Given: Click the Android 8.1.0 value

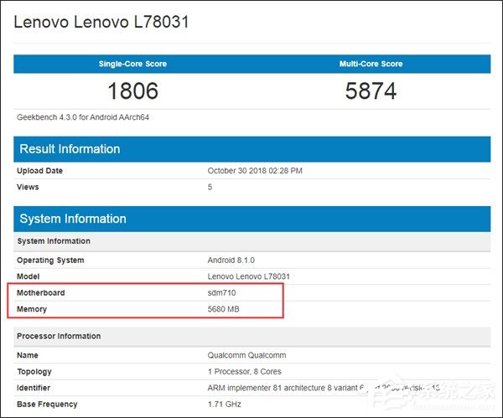Looking at the screenshot, I should coord(231,261).
